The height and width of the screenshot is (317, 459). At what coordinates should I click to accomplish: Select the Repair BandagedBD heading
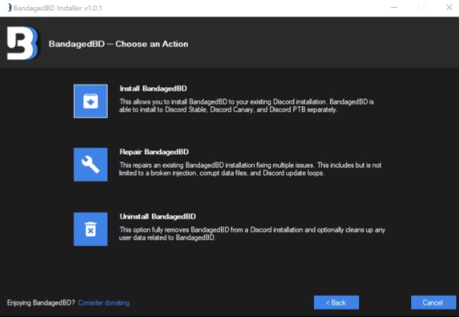154,152
